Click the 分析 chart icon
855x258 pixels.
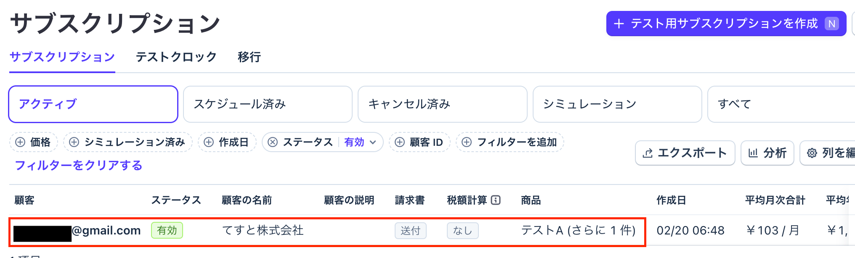(753, 153)
